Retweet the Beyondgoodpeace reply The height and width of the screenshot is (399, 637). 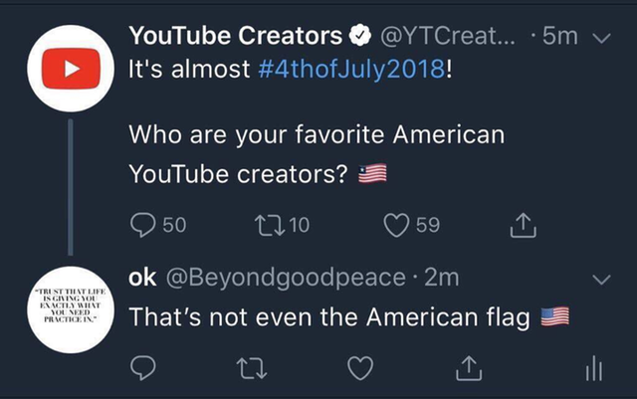(252, 368)
